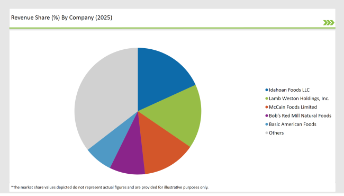Click the Basic American Foods legend dot
344x196 pixels.
click(x=267, y=124)
